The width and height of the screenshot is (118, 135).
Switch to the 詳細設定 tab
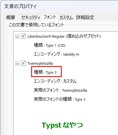(85, 17)
